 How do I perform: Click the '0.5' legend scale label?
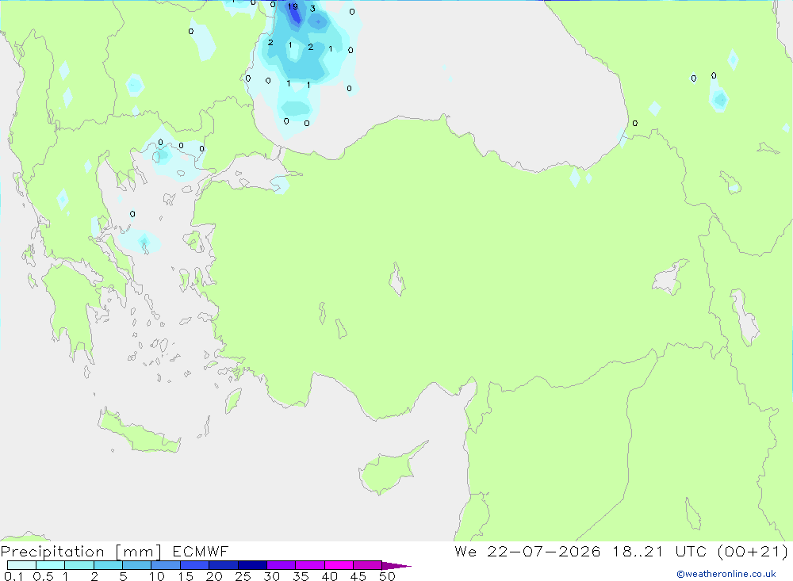(x=43, y=576)
